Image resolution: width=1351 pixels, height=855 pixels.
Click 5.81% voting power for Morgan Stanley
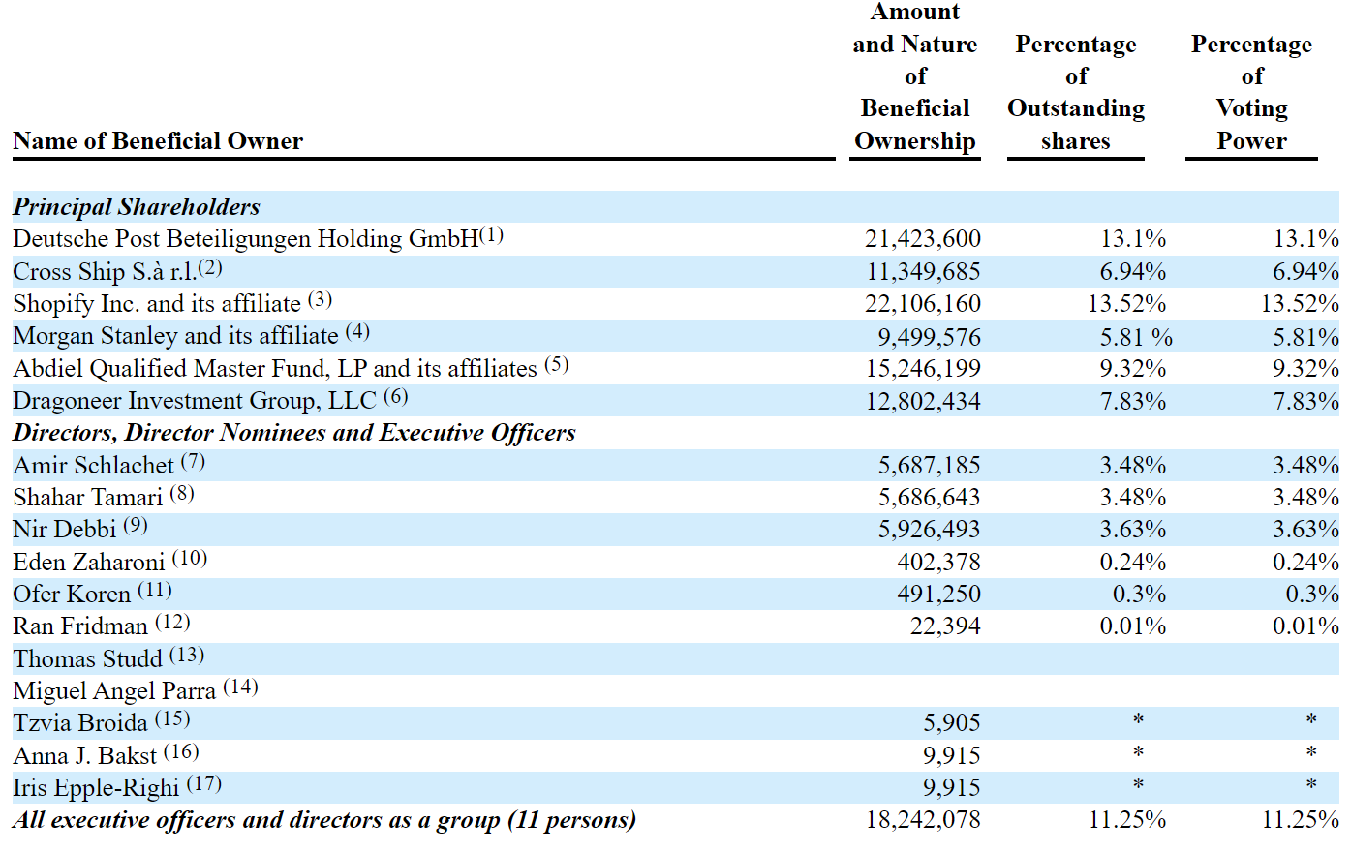pyautogui.click(x=1306, y=337)
